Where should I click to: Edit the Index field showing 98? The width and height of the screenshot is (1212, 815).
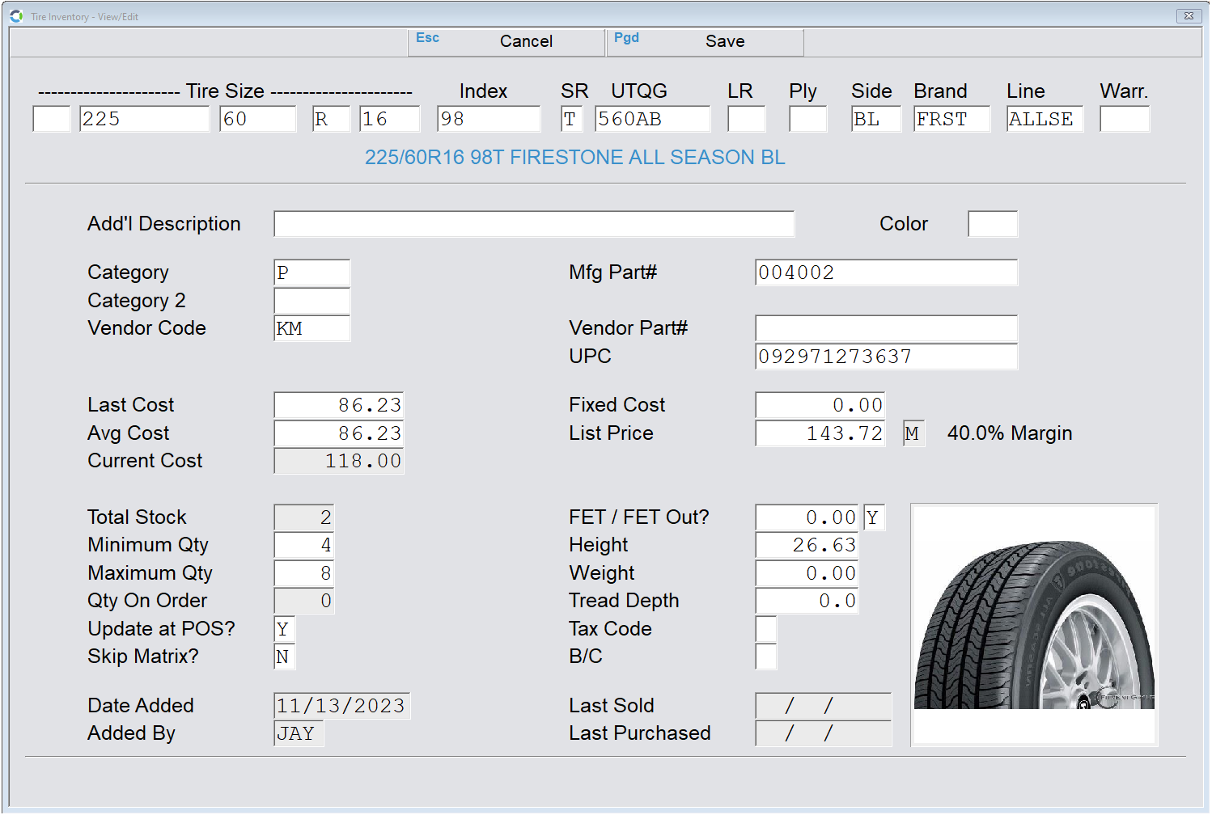pyautogui.click(x=489, y=119)
